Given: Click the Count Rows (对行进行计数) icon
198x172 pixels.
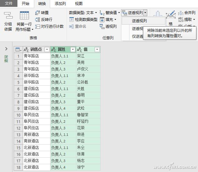Looking at the screenshot, I should (x=37, y=26).
